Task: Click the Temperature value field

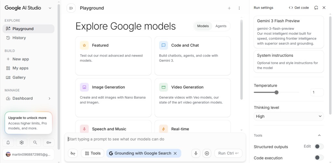Action: click(317, 92)
